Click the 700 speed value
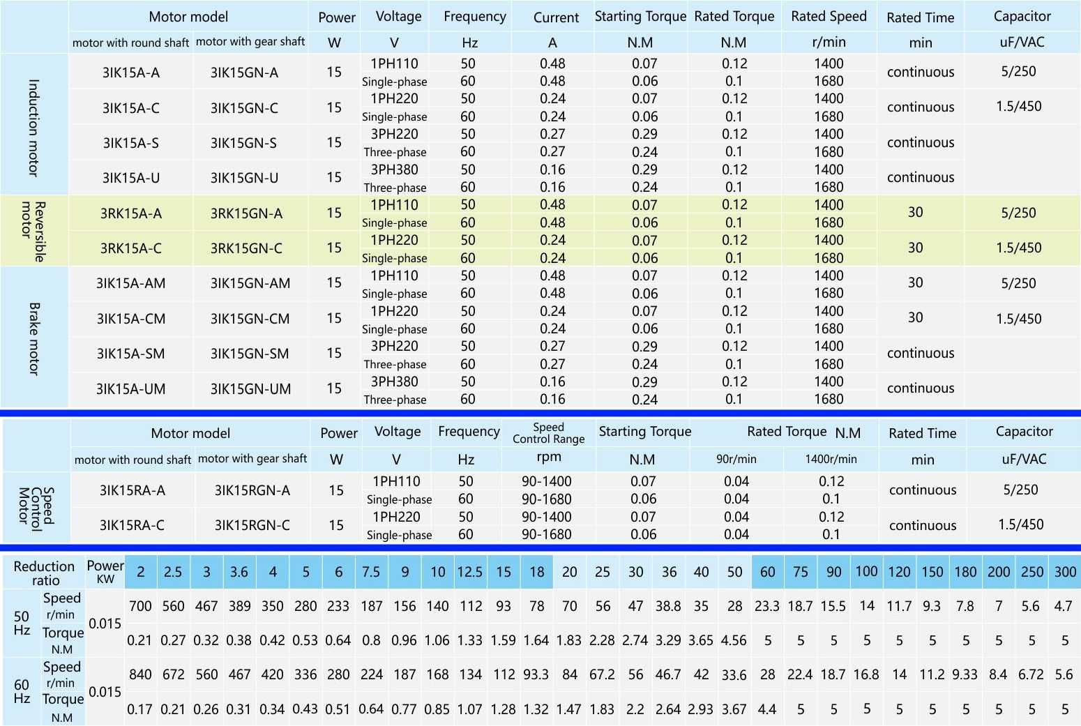This screenshot has width=1081, height=726. [x=140, y=606]
